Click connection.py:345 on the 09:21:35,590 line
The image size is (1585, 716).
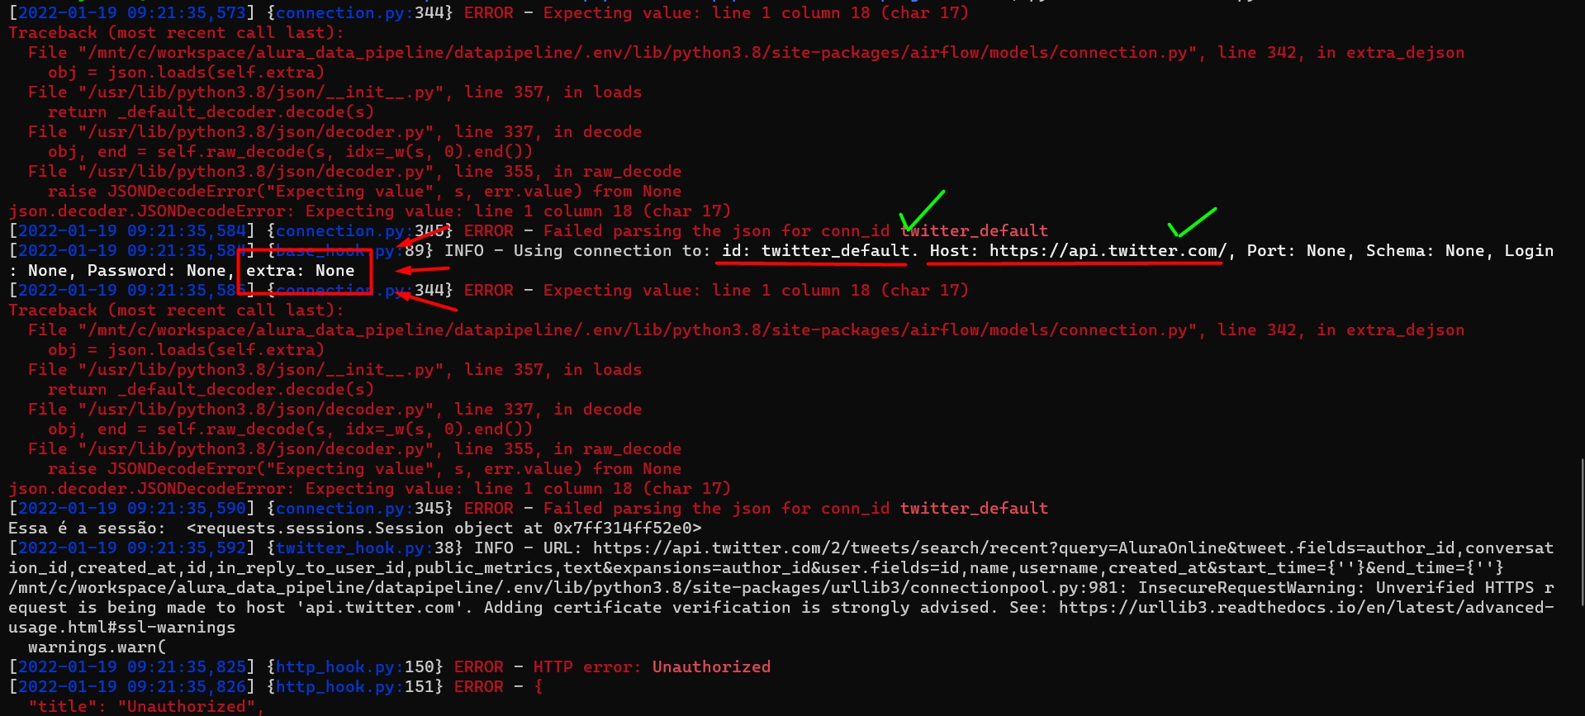360,508
